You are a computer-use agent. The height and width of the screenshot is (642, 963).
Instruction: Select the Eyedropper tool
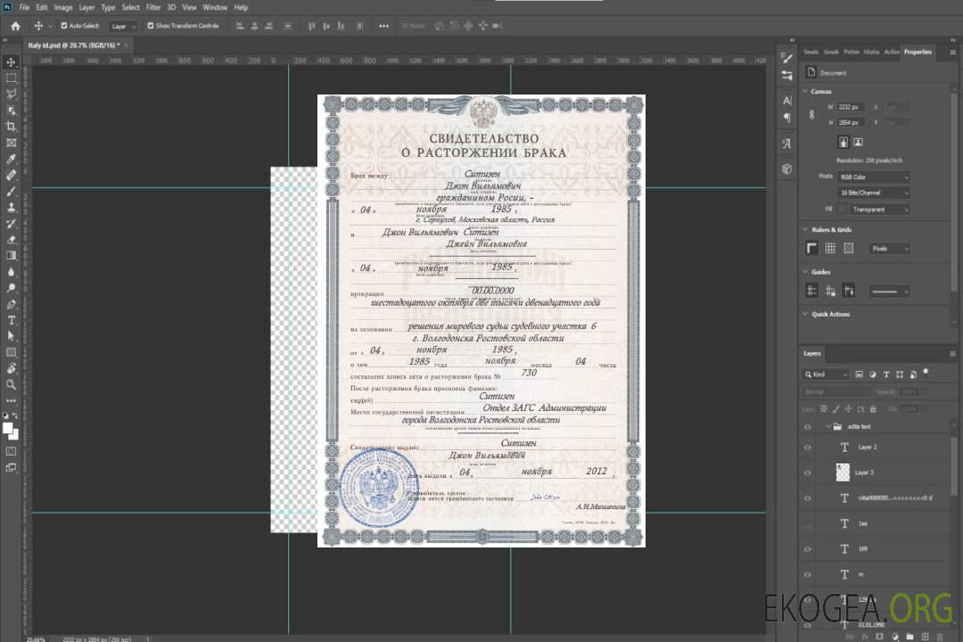click(x=11, y=159)
